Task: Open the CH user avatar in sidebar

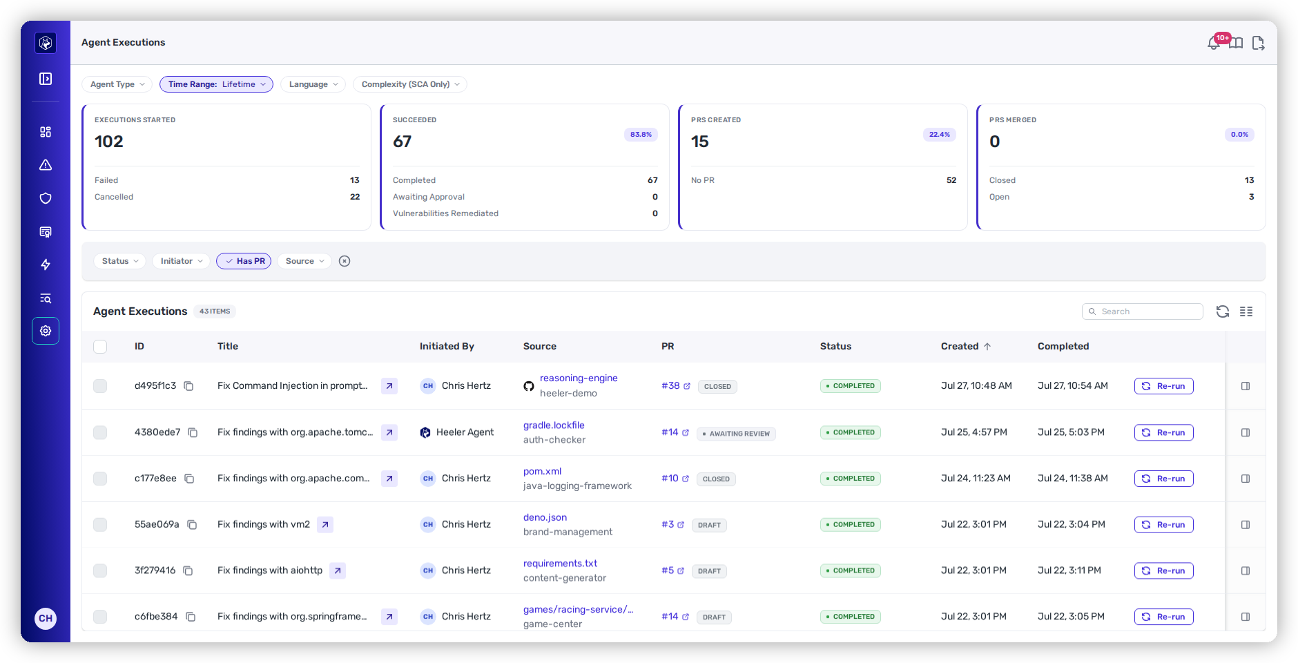Action: (46, 618)
